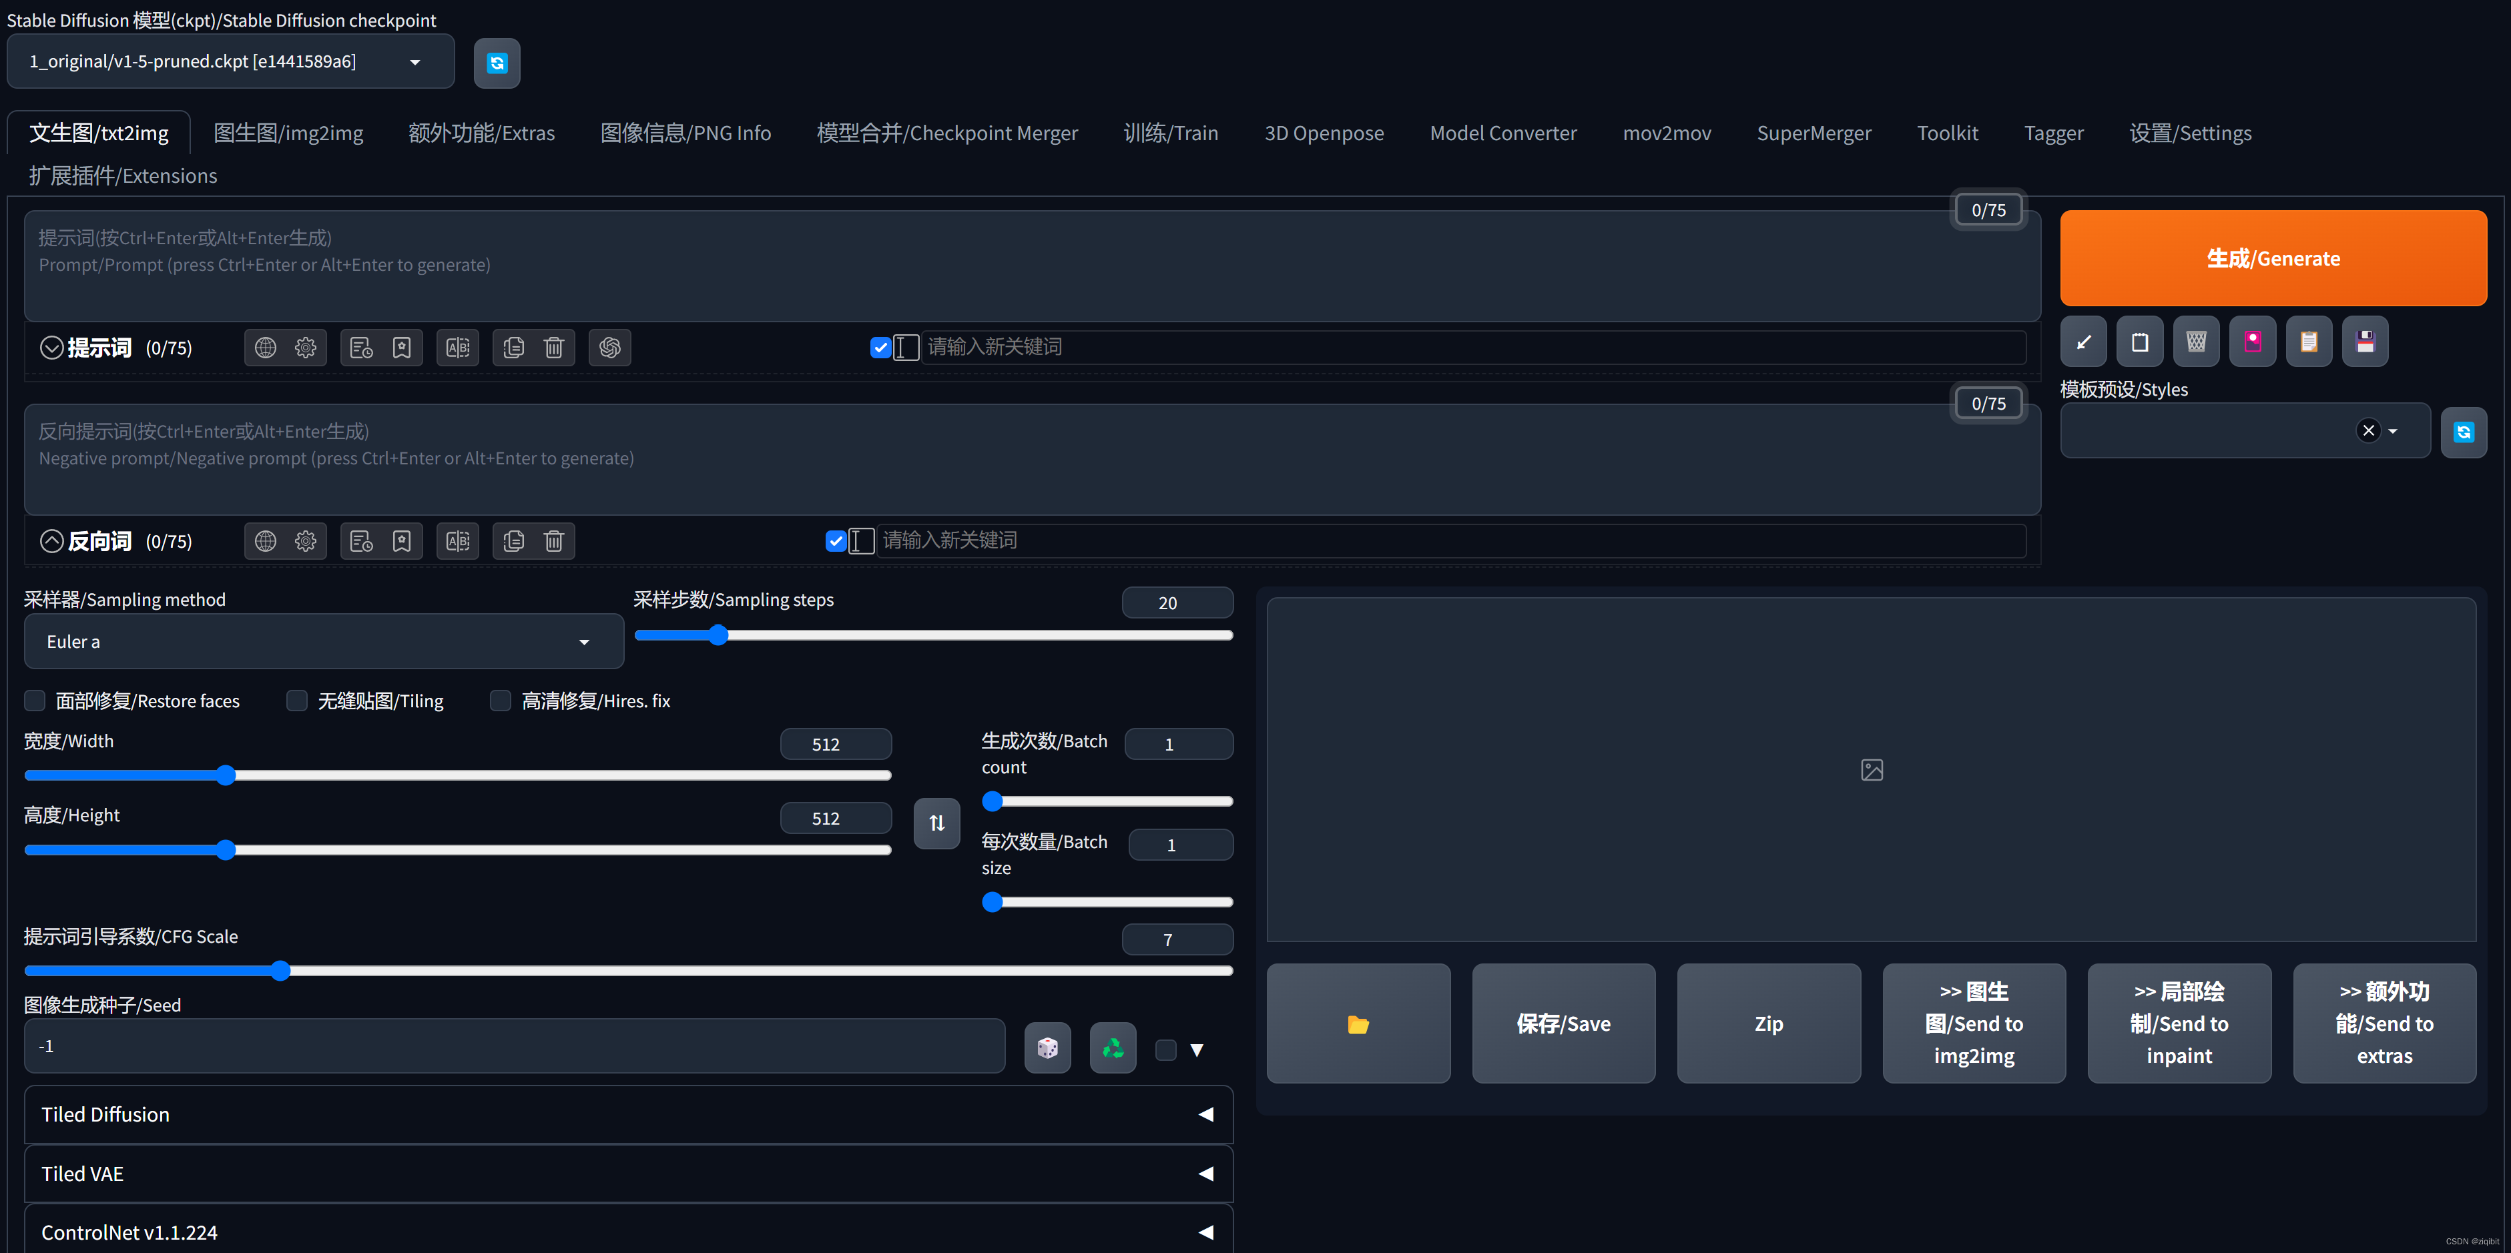Click translate A|B icon in 提示词 toolbar
The width and height of the screenshot is (2511, 1253).
(457, 348)
